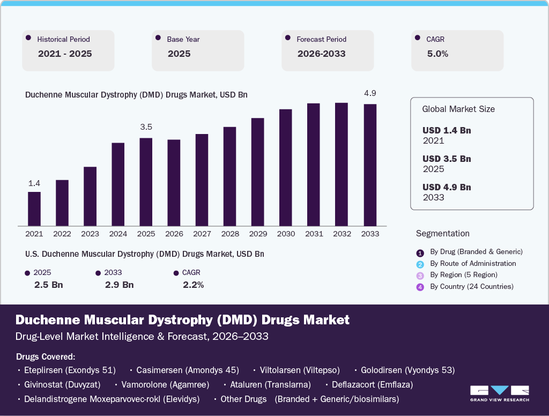
Task: Click the U.S. CAGR 2.2% value
Action: click(x=193, y=285)
